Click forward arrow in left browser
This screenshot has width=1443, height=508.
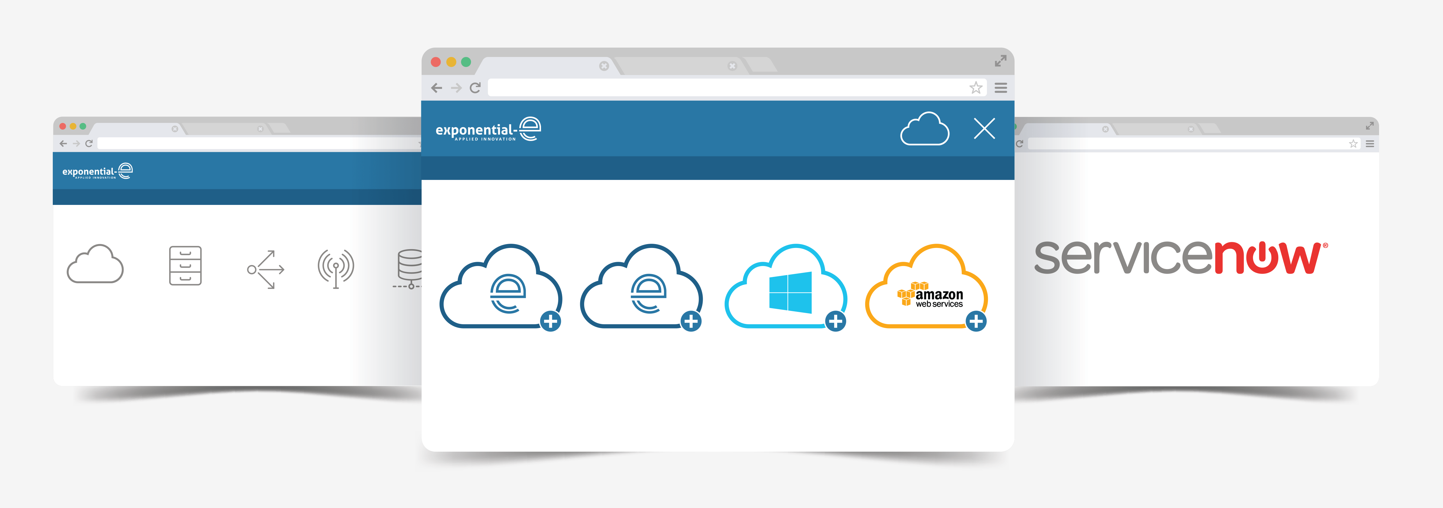point(76,144)
